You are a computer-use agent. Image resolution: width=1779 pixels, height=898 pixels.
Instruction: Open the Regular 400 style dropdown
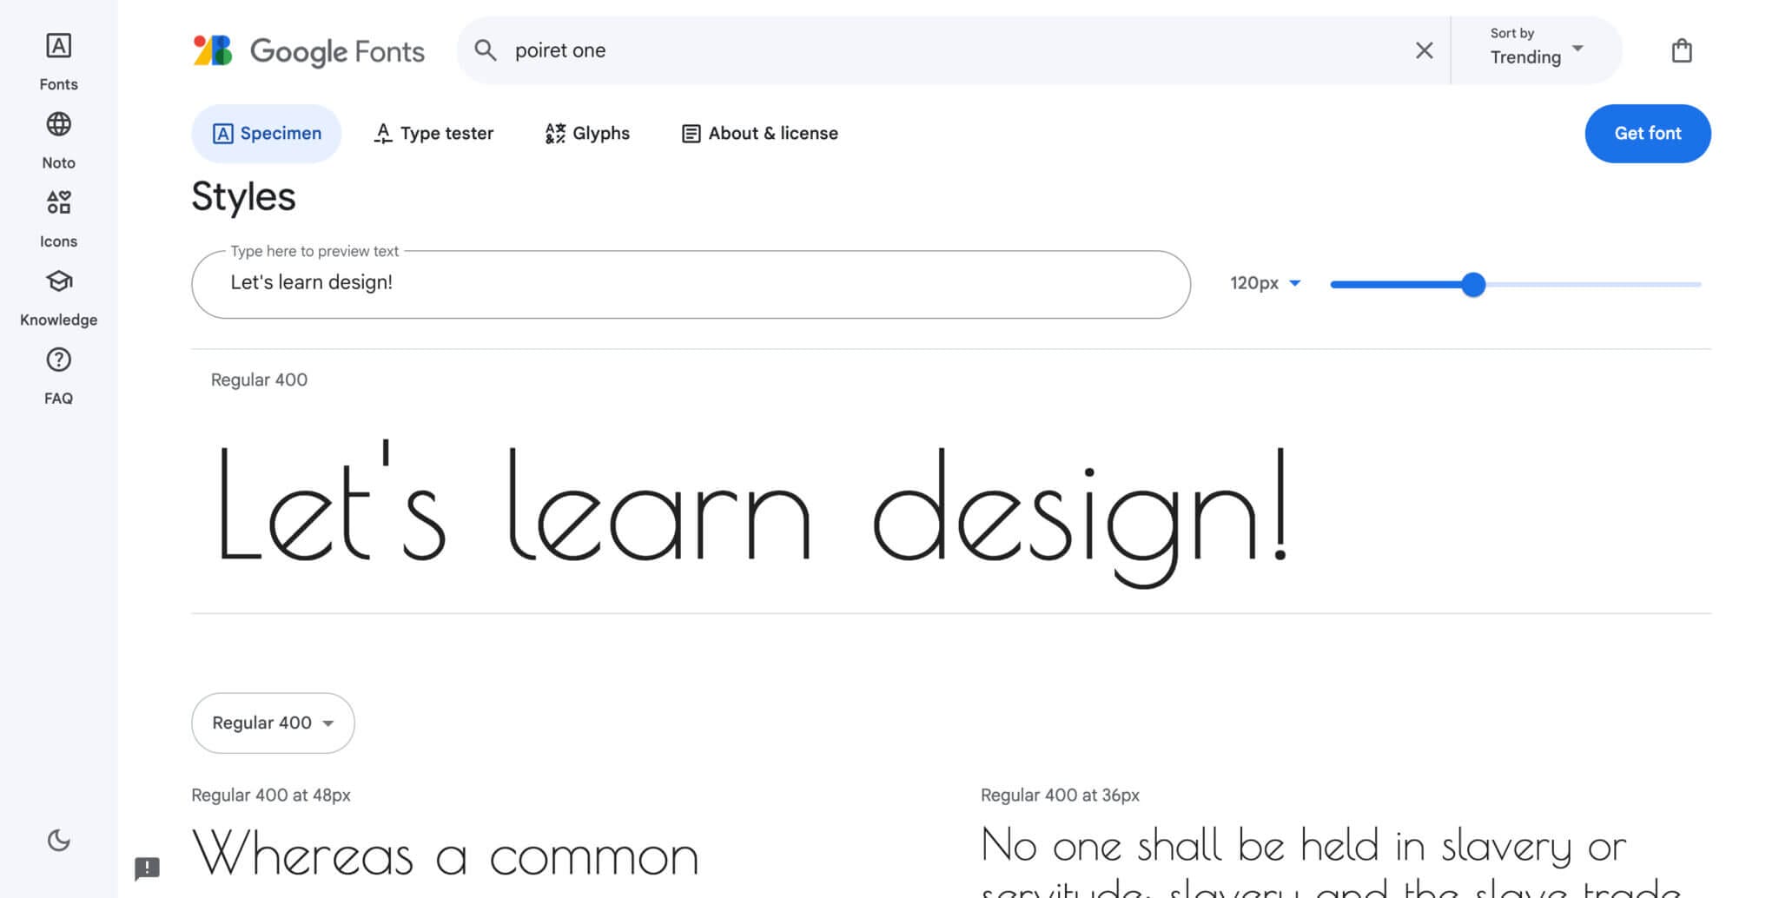[273, 723]
